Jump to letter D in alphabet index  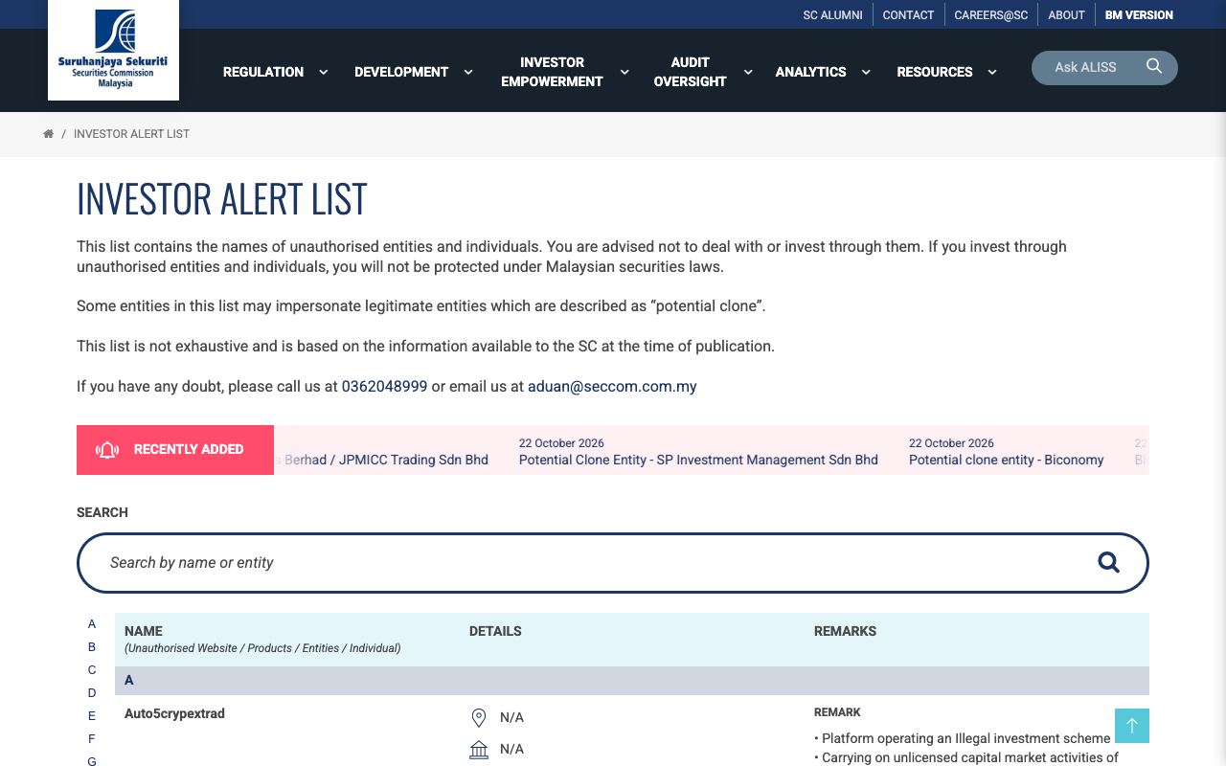click(92, 693)
